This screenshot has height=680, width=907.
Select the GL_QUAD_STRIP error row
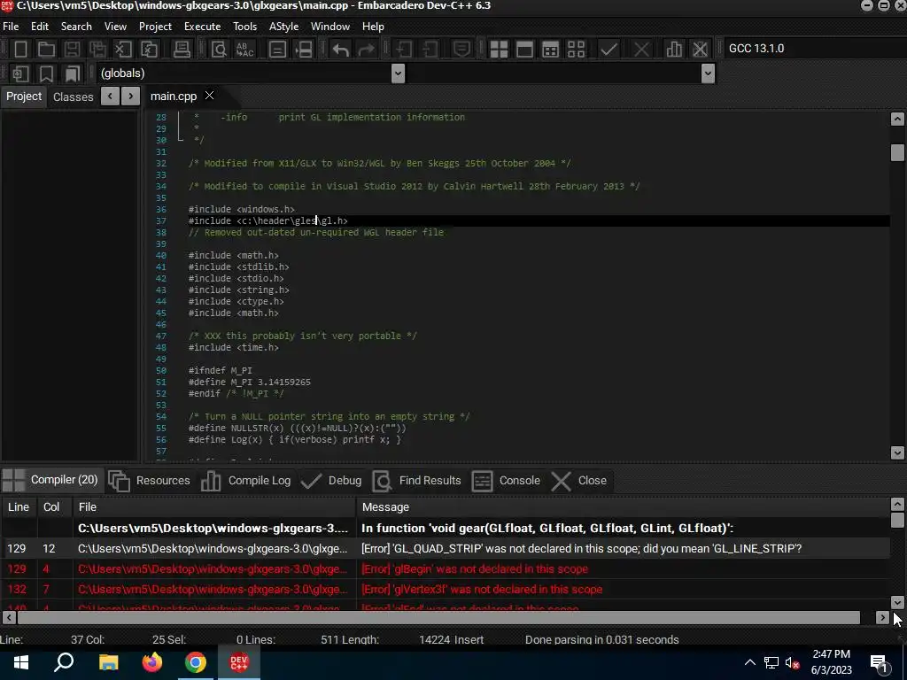click(446, 548)
